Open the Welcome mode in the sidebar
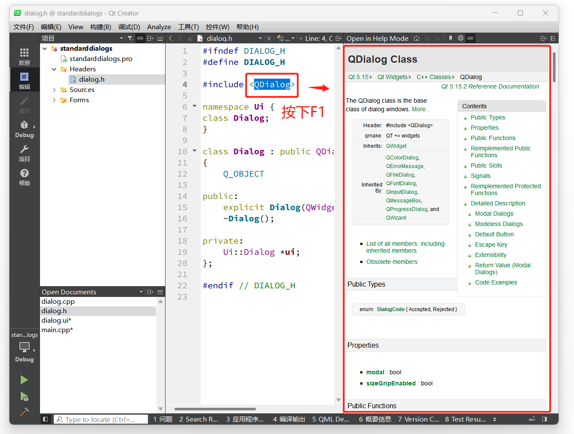This screenshot has width=574, height=434. [x=24, y=56]
